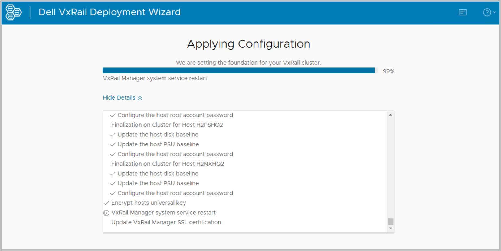The width and height of the screenshot is (501, 251).
Task: Click the Dell VxRail Deployment Wizard title
Action: click(x=109, y=12)
